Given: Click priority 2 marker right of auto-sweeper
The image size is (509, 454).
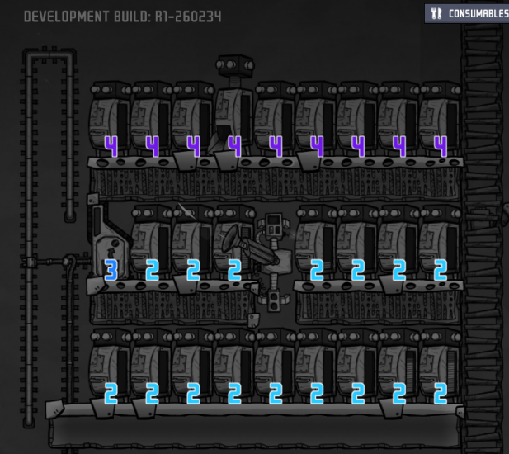Looking at the screenshot, I should pyautogui.click(x=317, y=270).
